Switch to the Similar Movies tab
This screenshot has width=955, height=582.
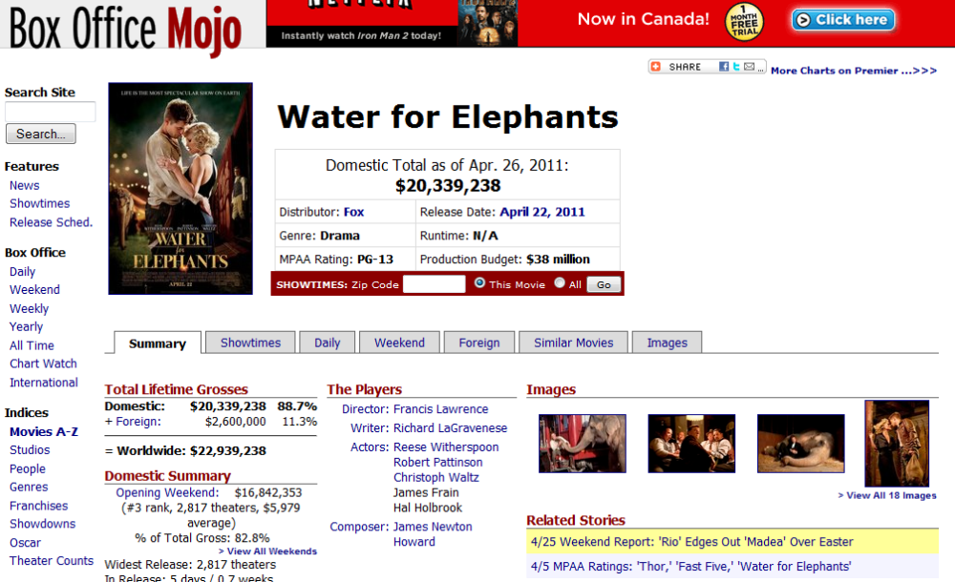tap(574, 343)
